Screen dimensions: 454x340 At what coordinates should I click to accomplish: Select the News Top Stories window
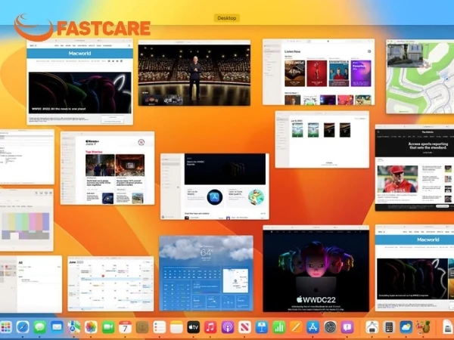107,168
